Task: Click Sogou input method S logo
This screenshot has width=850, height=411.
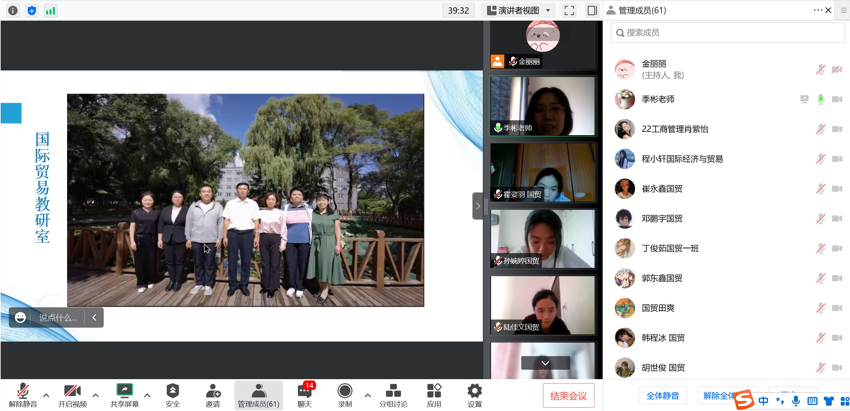Action: pyautogui.click(x=745, y=400)
